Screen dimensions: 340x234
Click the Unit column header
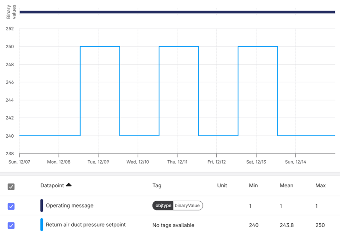point(222,185)
